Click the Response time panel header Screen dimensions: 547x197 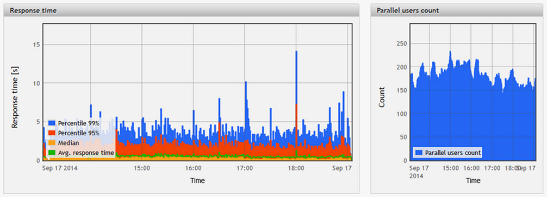(181, 10)
